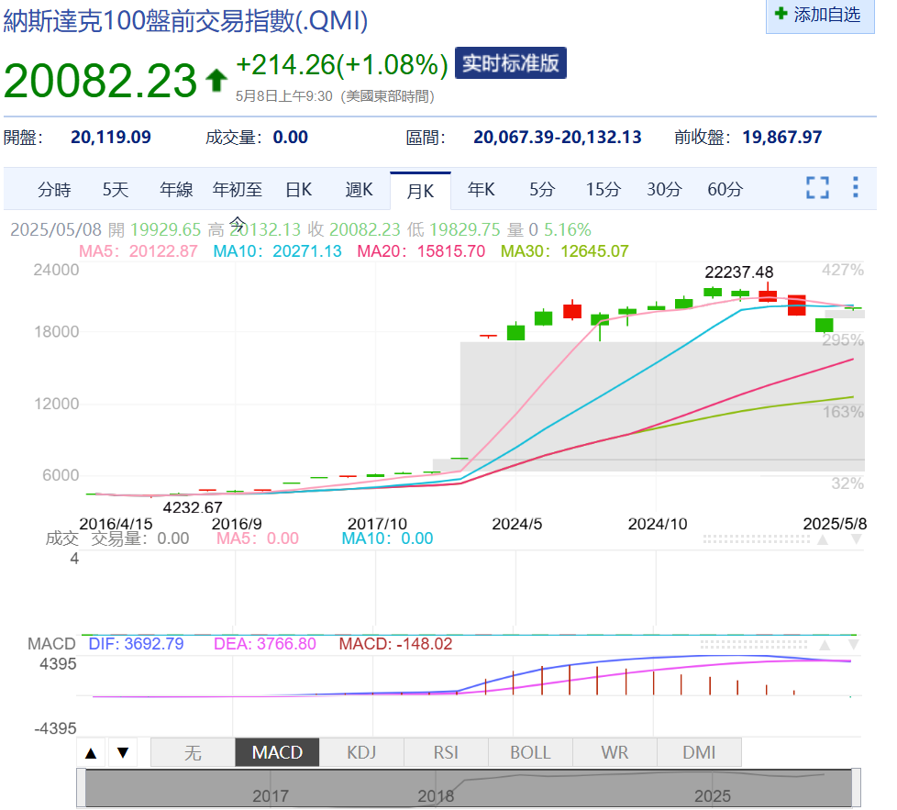
Task: Enable the BOLL indicator
Action: coord(530,753)
